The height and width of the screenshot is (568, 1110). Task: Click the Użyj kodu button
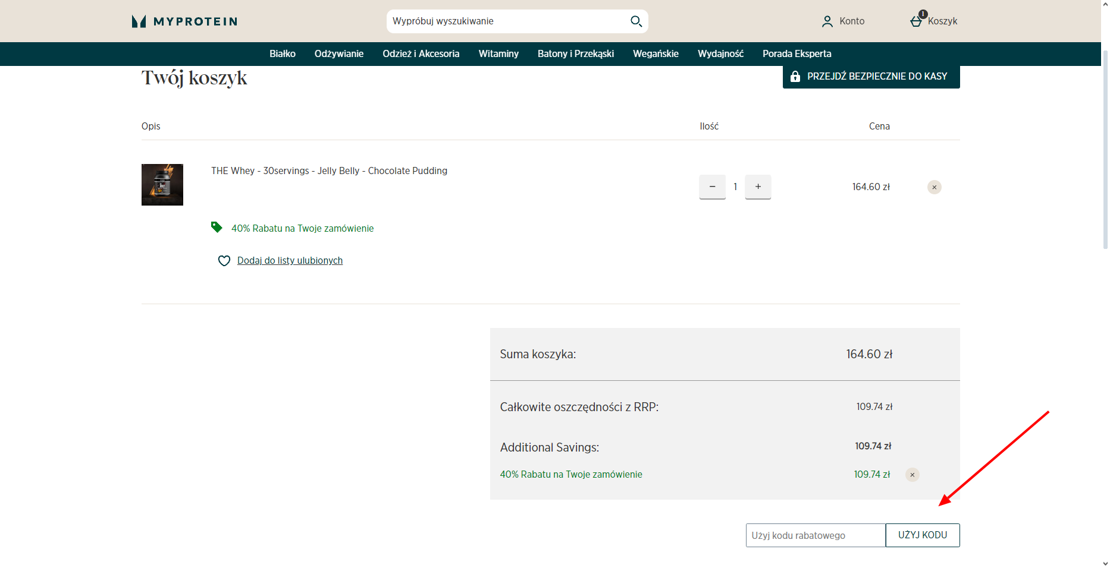pos(923,535)
